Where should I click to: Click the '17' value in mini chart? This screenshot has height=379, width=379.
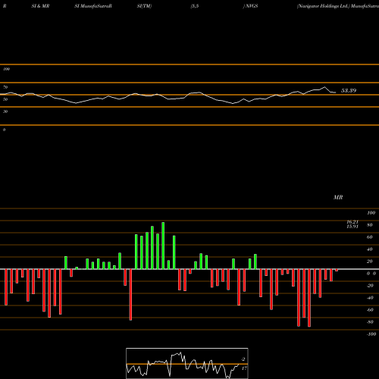(244, 368)
